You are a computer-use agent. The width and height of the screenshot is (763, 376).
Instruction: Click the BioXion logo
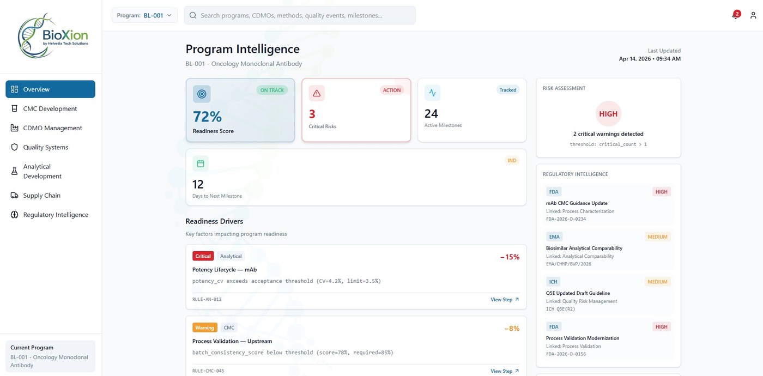[x=53, y=35]
